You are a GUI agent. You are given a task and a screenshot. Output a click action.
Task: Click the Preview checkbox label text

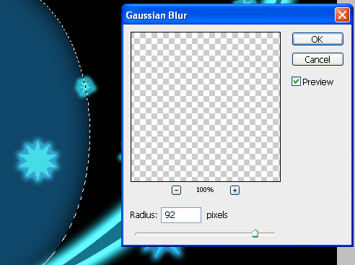pos(317,82)
